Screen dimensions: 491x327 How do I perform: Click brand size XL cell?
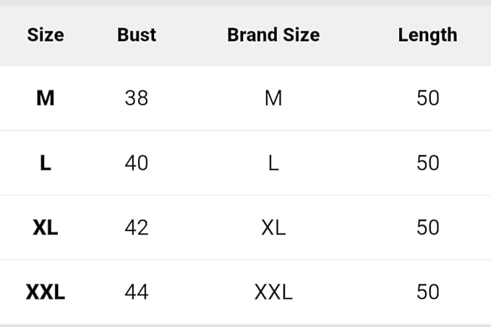pos(273,228)
